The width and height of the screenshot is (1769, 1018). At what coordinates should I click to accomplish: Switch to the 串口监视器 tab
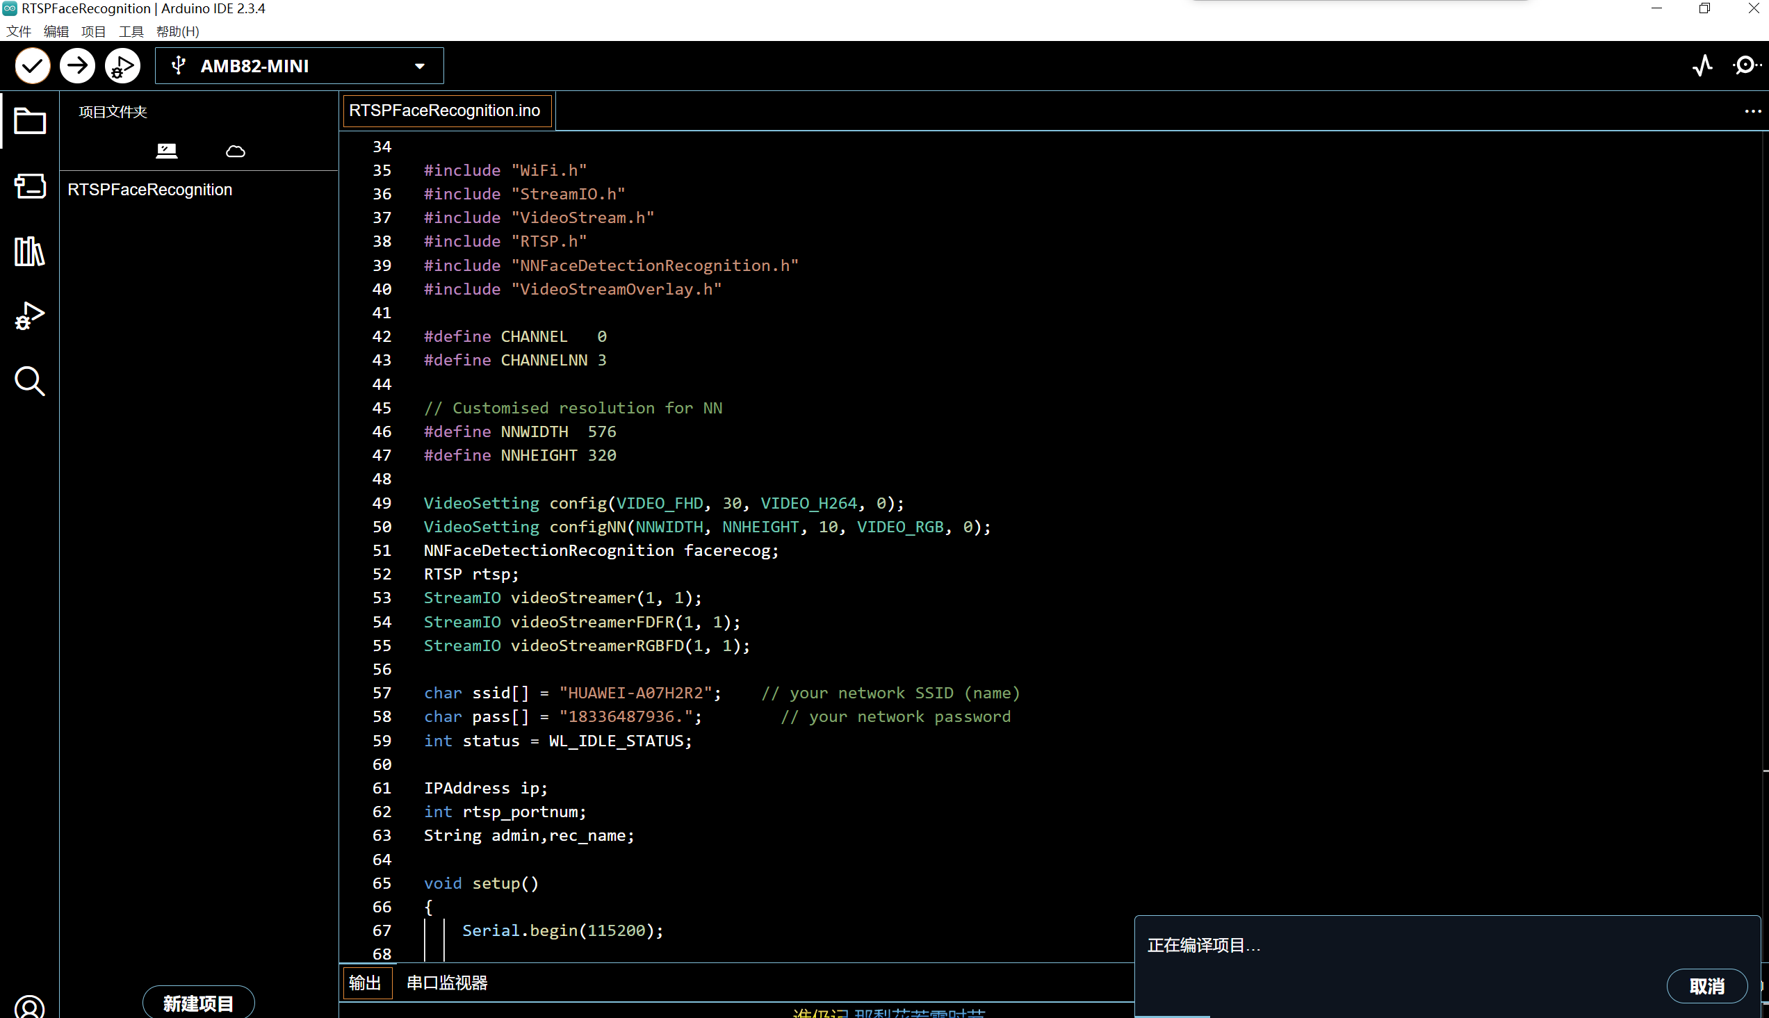[x=448, y=983]
